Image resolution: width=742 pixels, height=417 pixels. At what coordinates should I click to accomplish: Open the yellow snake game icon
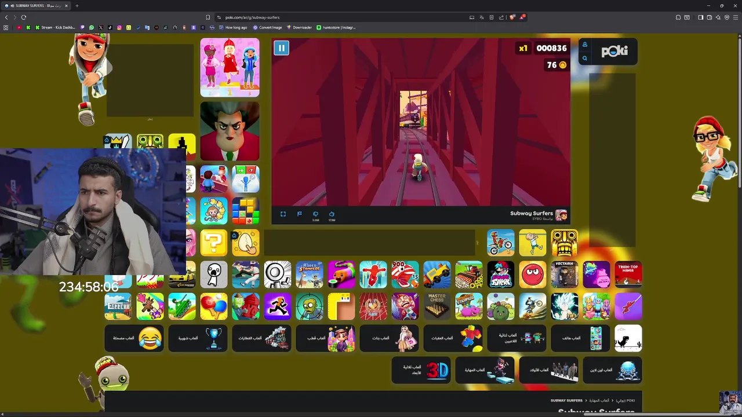click(341, 306)
